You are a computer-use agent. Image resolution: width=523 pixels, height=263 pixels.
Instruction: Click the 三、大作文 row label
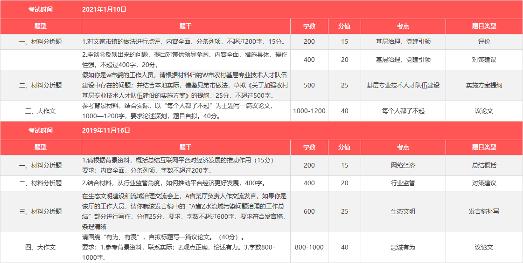click(41, 111)
